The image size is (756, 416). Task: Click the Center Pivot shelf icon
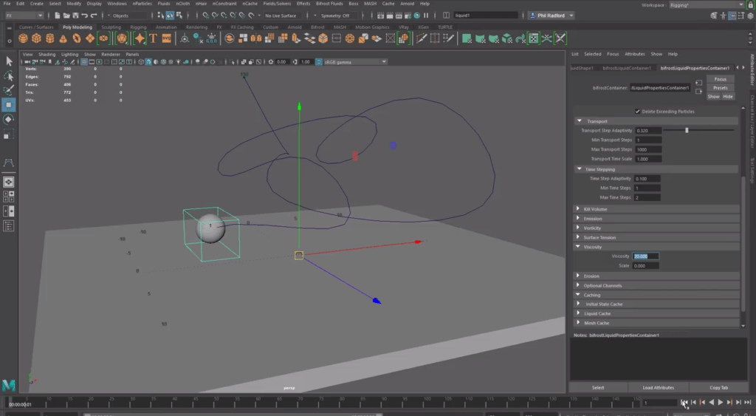click(x=185, y=38)
